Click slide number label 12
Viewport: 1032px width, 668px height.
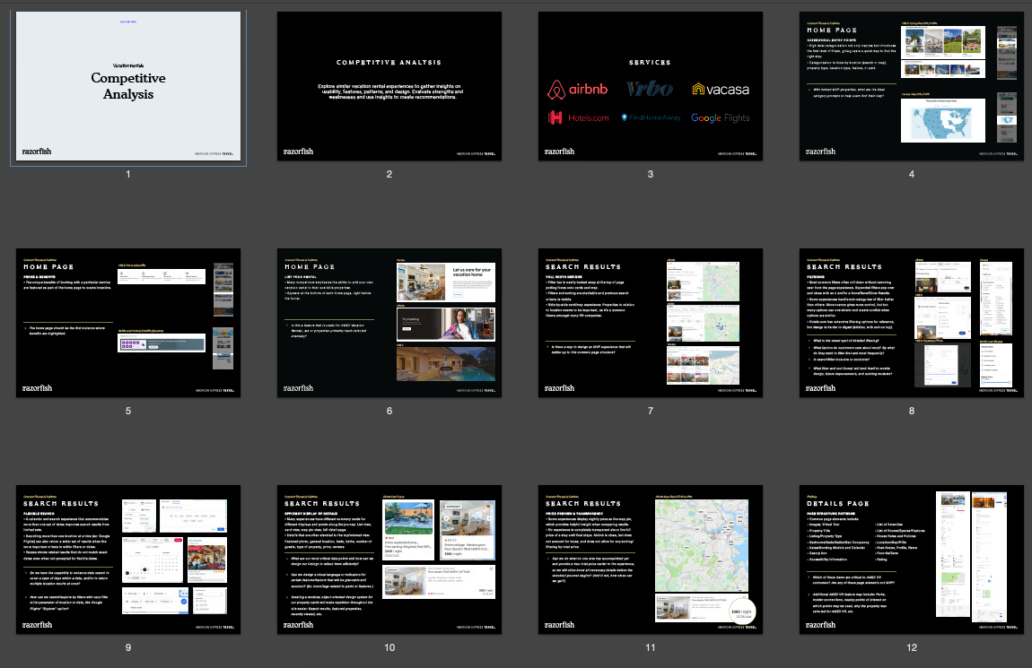tap(912, 647)
